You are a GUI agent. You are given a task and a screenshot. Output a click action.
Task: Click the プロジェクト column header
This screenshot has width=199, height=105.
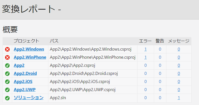[26, 41]
